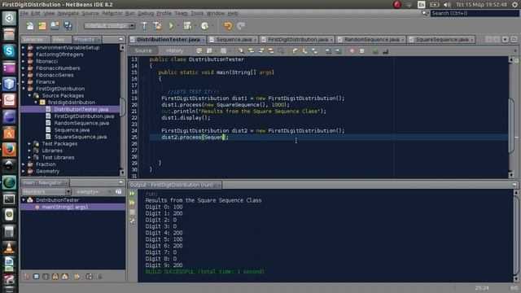Click the Save All toolbar icon
Viewport: 521px width, 293px height.
68,26
